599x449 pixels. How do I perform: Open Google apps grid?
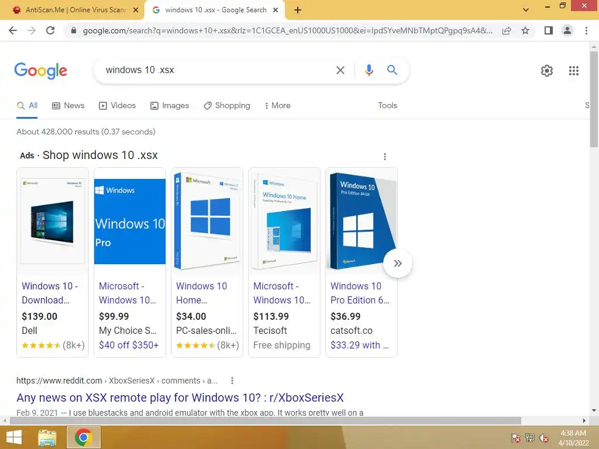(x=573, y=71)
